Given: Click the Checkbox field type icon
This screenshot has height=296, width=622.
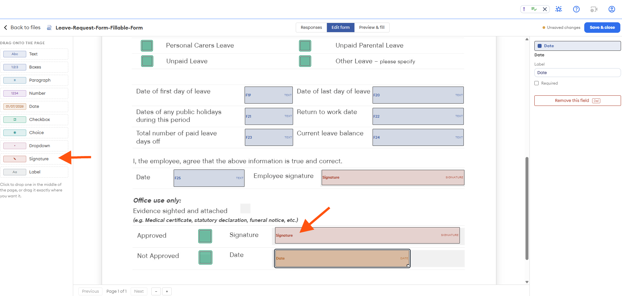Looking at the screenshot, I should click(15, 120).
